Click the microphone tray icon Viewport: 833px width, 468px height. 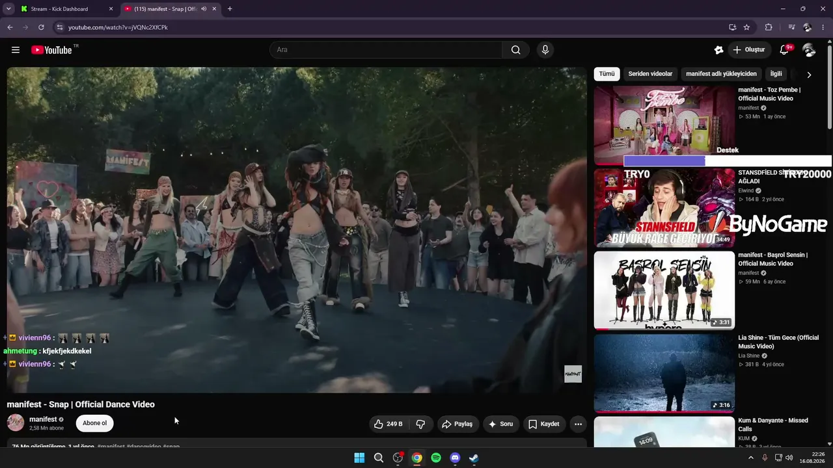point(765,458)
